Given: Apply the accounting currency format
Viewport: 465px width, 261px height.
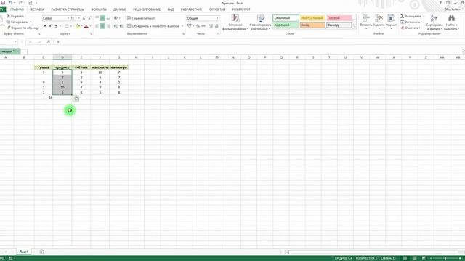Looking at the screenshot, I should 189,26.
